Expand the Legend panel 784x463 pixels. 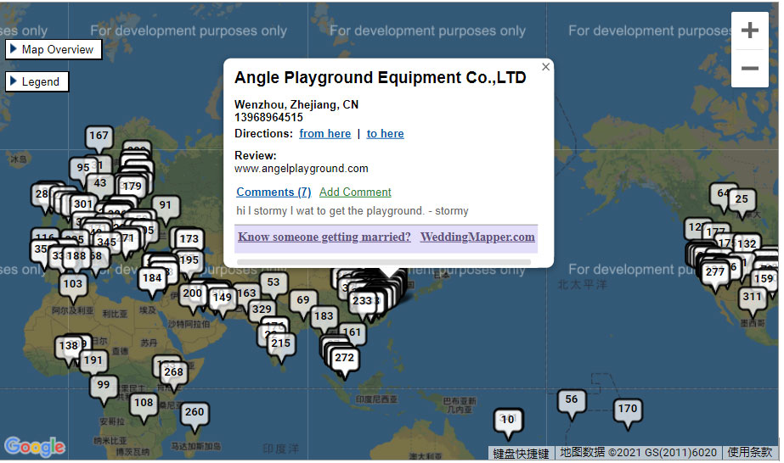[37, 81]
